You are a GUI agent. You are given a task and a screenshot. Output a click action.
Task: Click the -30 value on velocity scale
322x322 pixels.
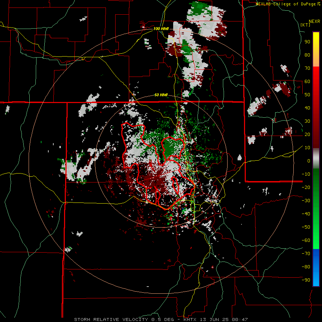(x=306, y=201)
